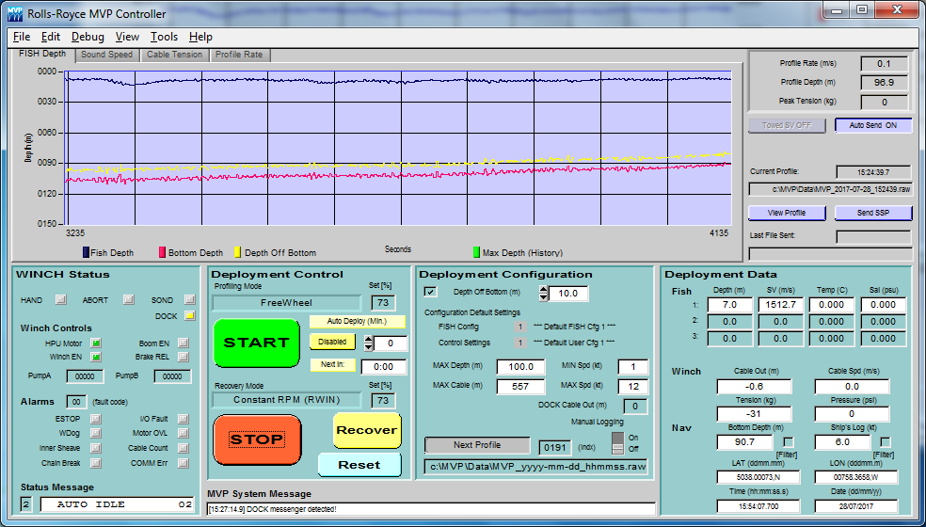Enable the Bottom Depth filter checkbox
The image size is (926, 527).
(788, 442)
